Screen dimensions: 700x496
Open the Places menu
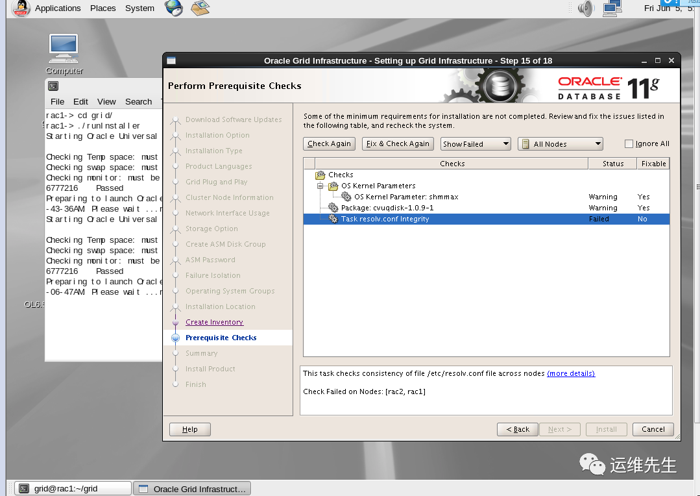pos(103,8)
